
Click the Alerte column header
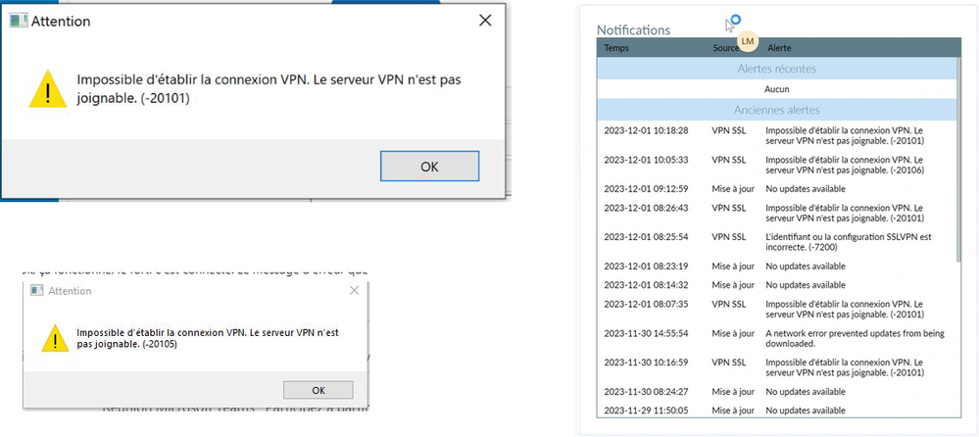point(780,47)
